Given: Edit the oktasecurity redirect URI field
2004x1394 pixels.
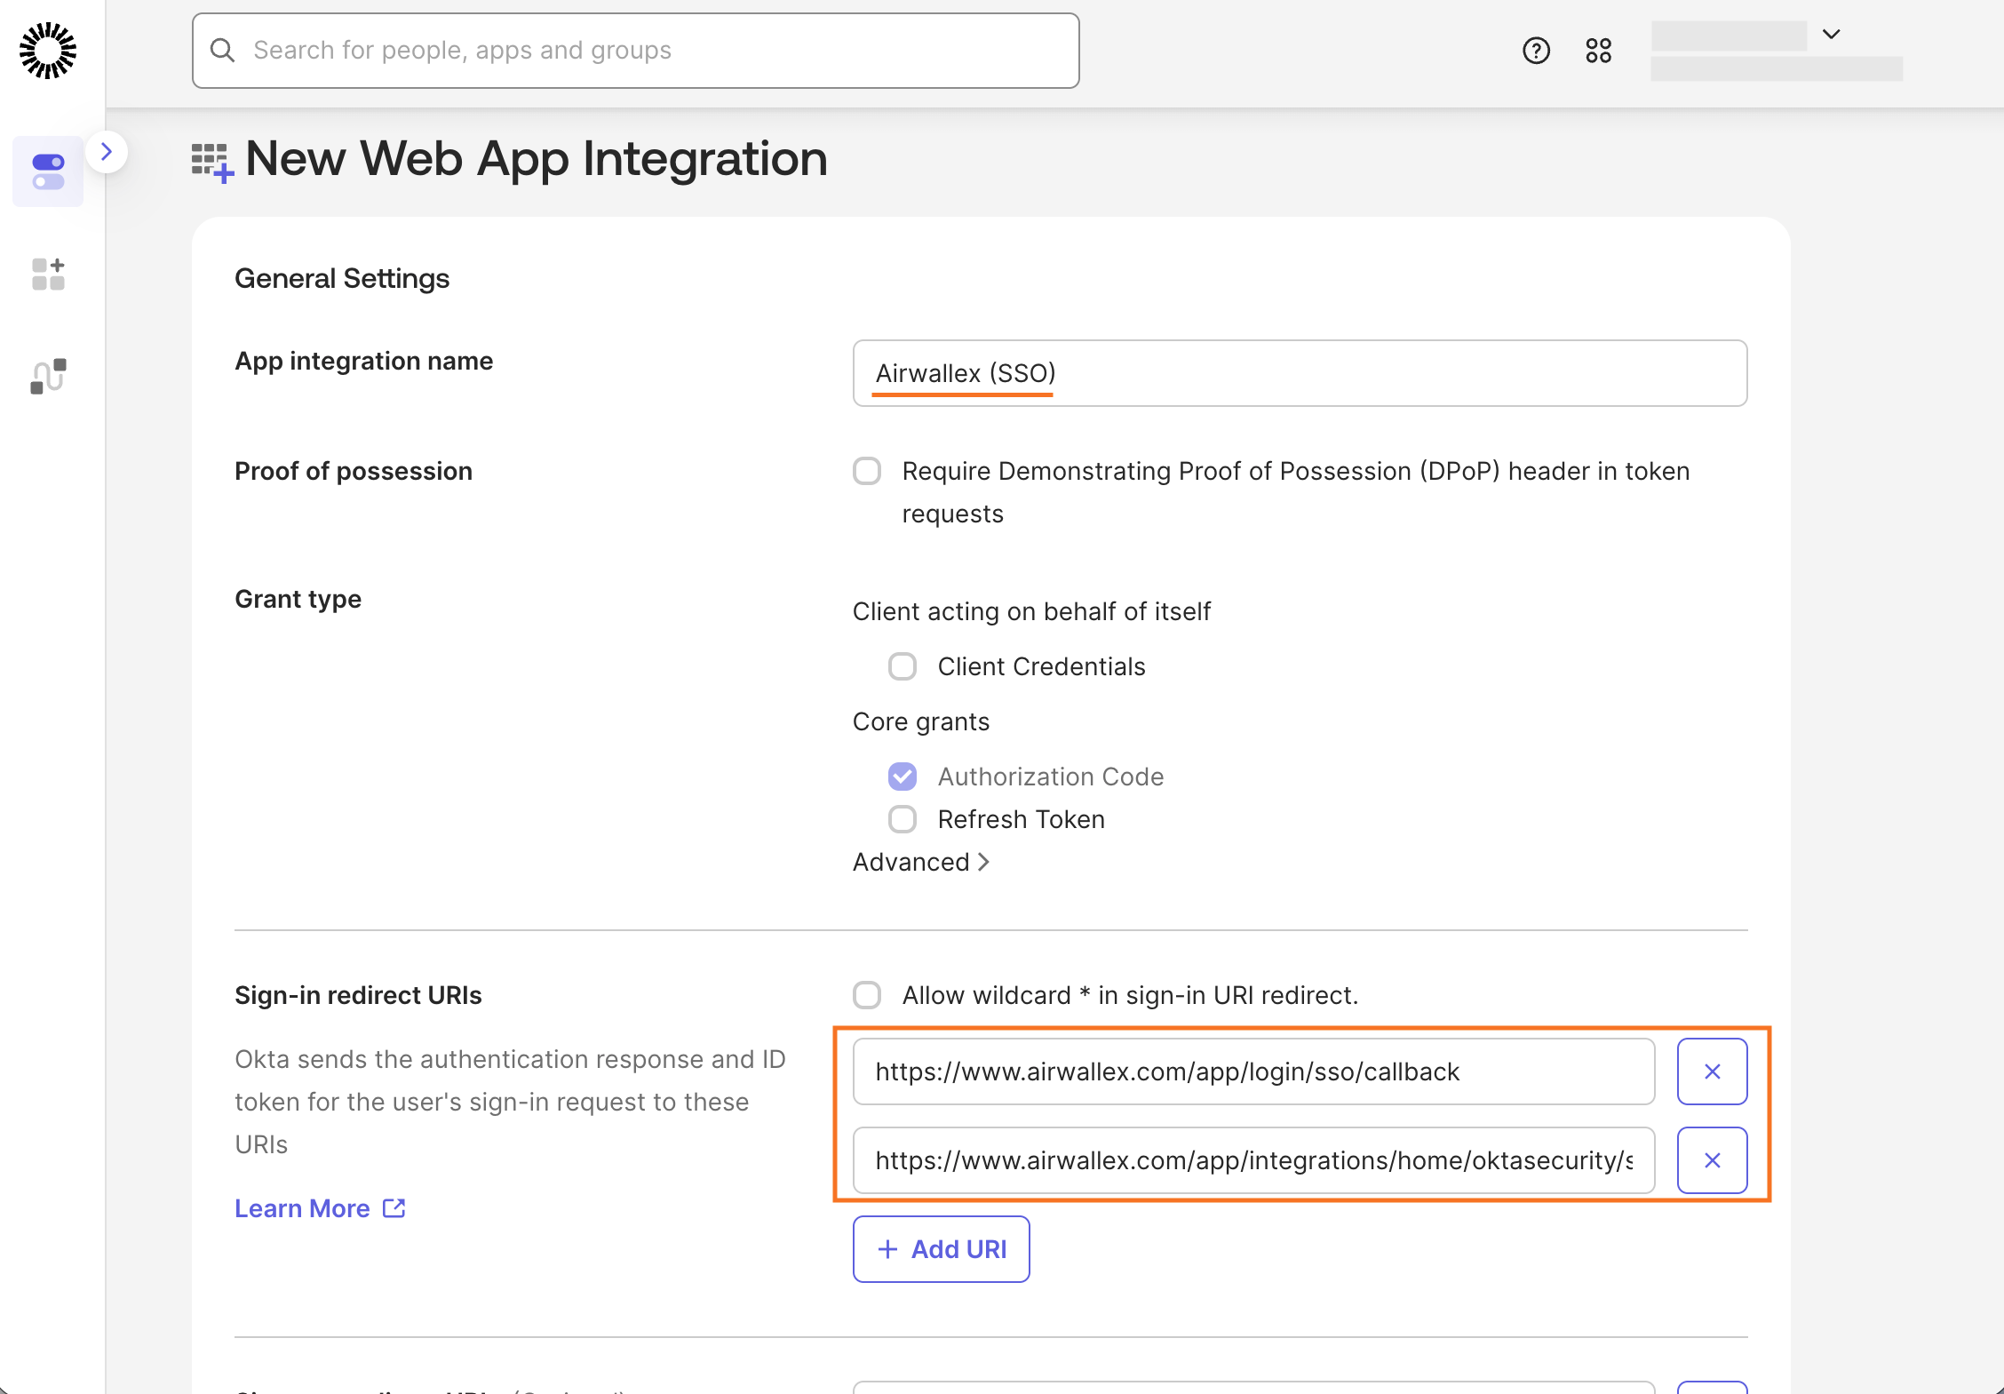Looking at the screenshot, I should [x=1253, y=1160].
